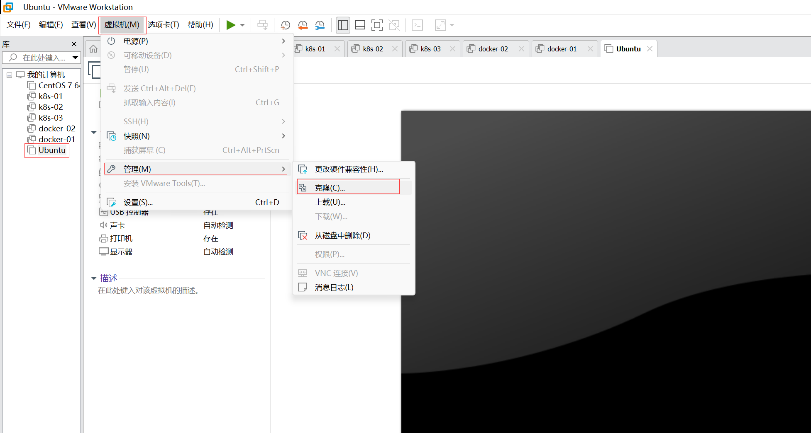Choose 从磁盘中删除(D) option

tap(354, 235)
